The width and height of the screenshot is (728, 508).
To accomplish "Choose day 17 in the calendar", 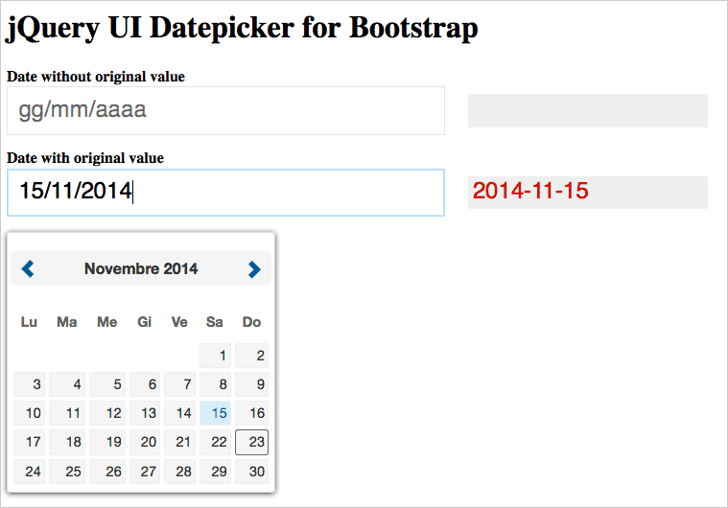I will pyautogui.click(x=29, y=442).
